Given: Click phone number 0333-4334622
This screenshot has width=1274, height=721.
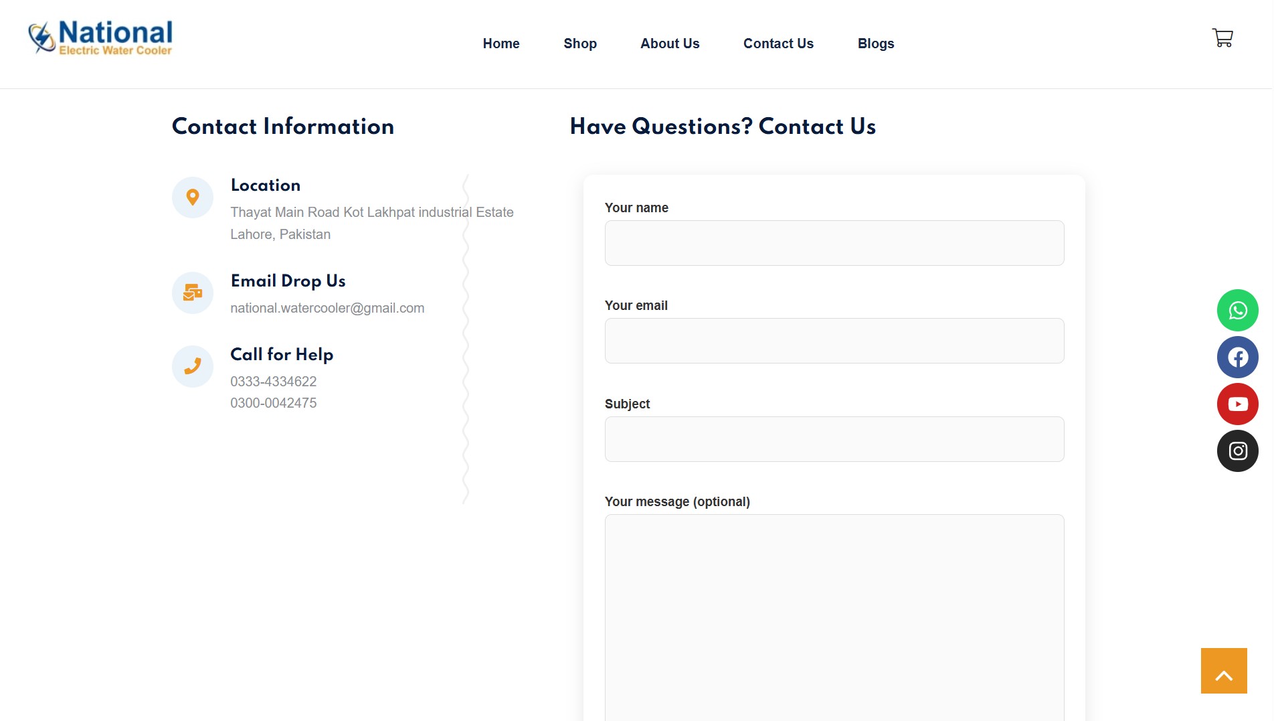Looking at the screenshot, I should (x=274, y=382).
